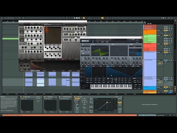The image size is (177, 133).
Task: Click Serum's envelope 1 graph
Action: pos(88,72)
